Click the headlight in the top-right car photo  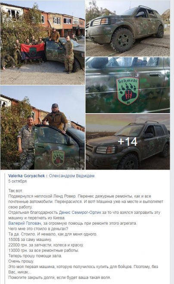click(101, 22)
